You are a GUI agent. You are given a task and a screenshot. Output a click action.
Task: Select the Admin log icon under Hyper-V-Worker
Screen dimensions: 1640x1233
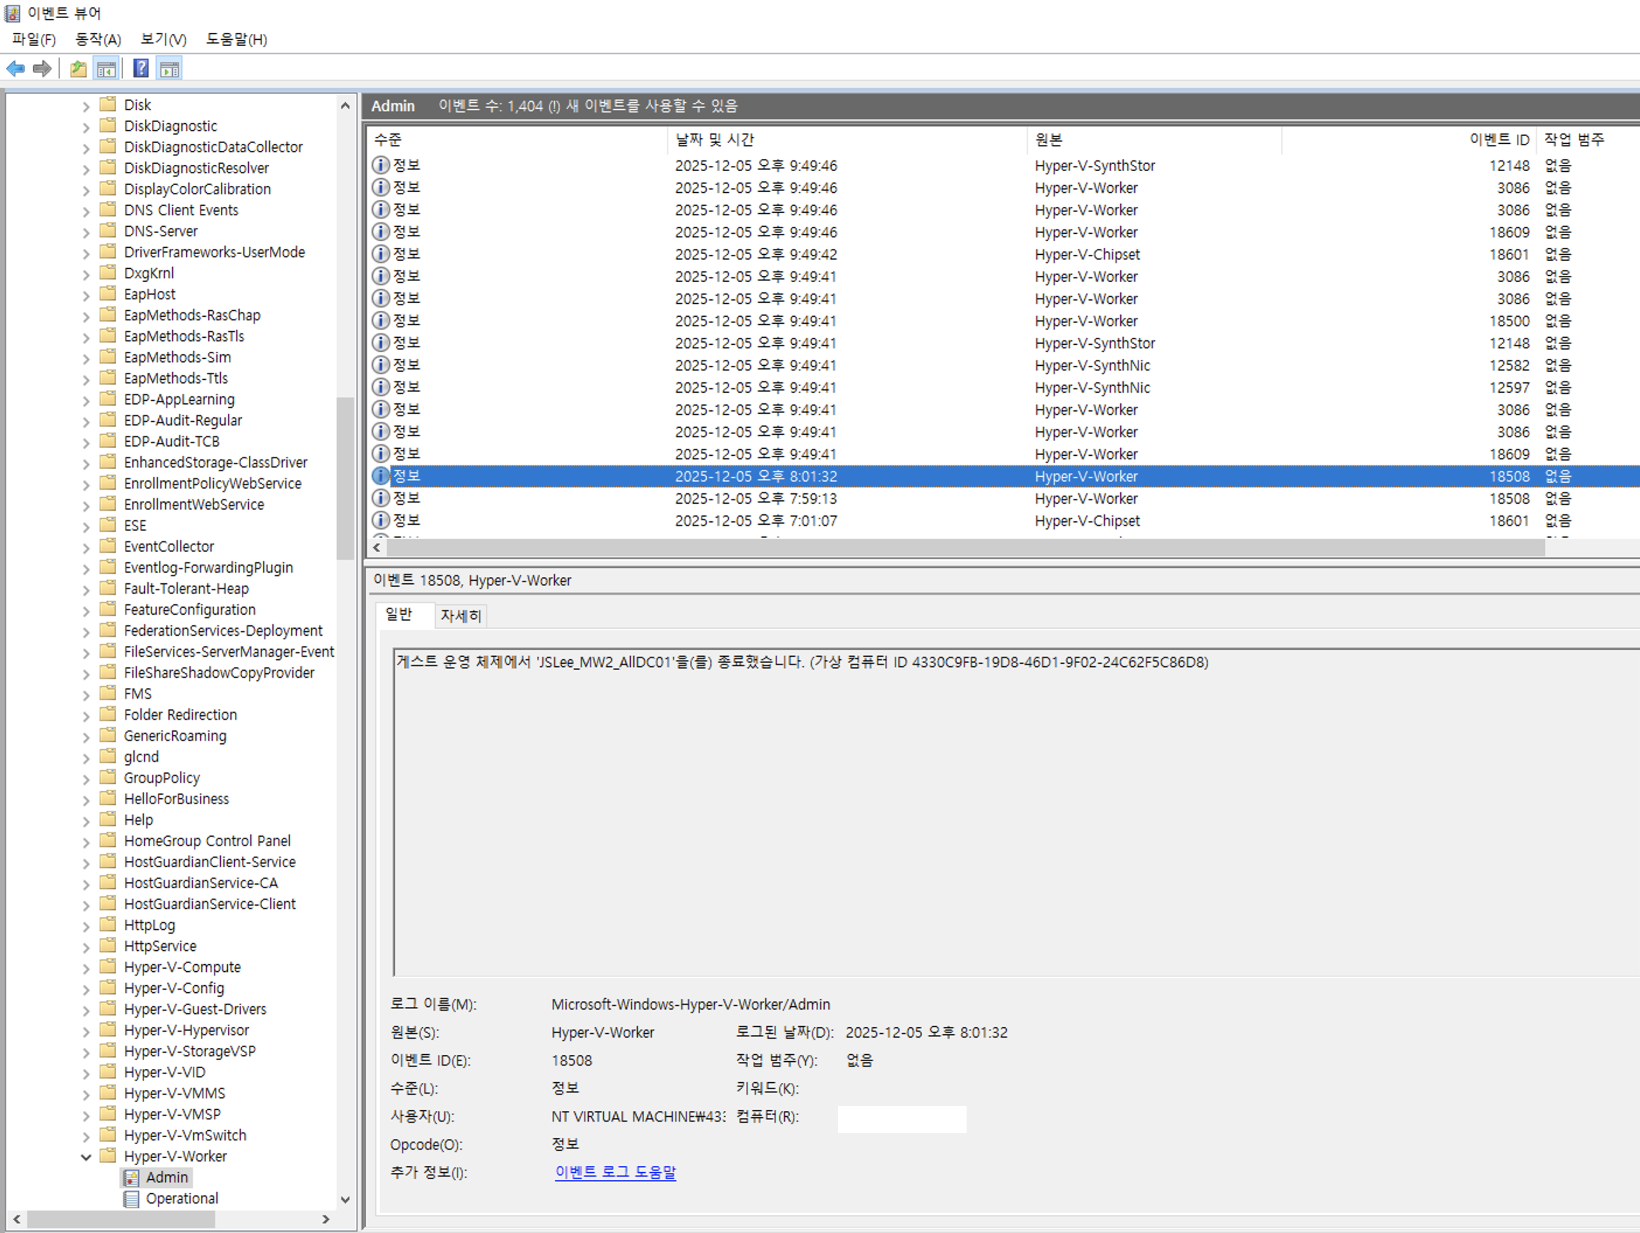131,1177
